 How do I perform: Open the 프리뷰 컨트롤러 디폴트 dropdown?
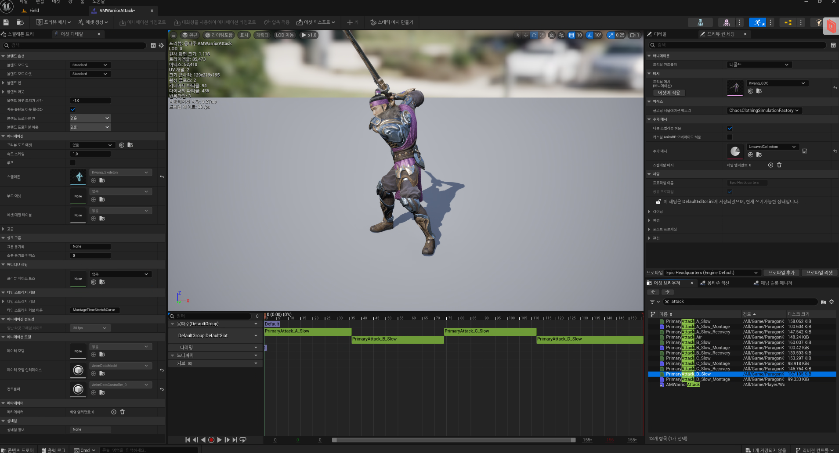pos(759,65)
